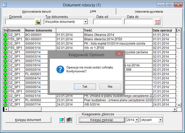Viewport: 185px width, 133px height.
Task: Click the horizontal scrollbar thumb
Action: point(25,109)
